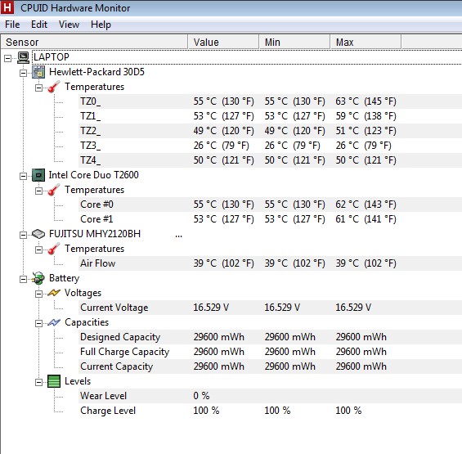Select the Core #0 row

coord(270,205)
